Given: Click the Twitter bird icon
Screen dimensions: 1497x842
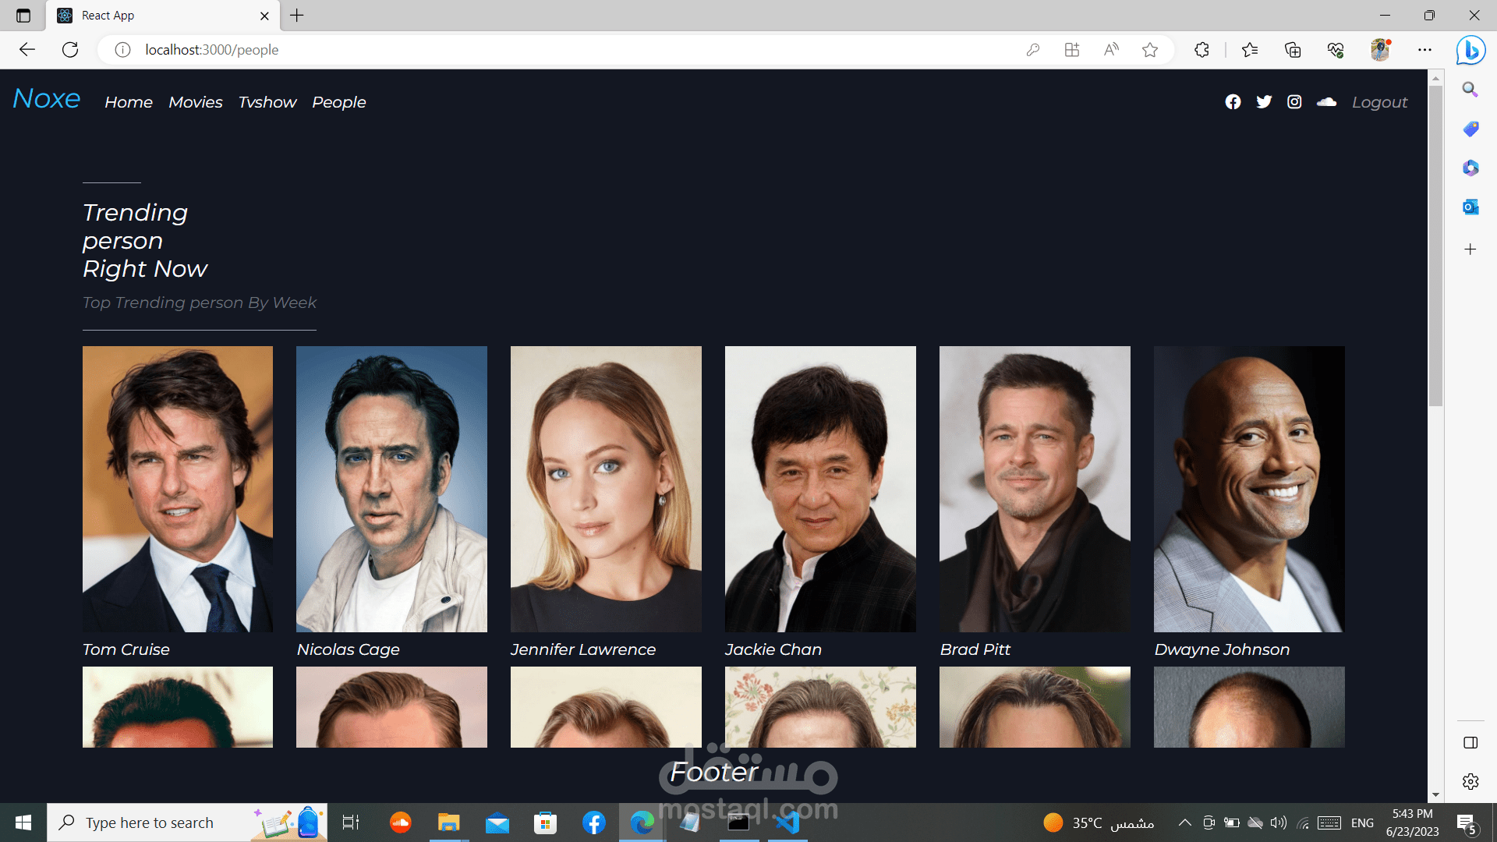Looking at the screenshot, I should pos(1264,102).
